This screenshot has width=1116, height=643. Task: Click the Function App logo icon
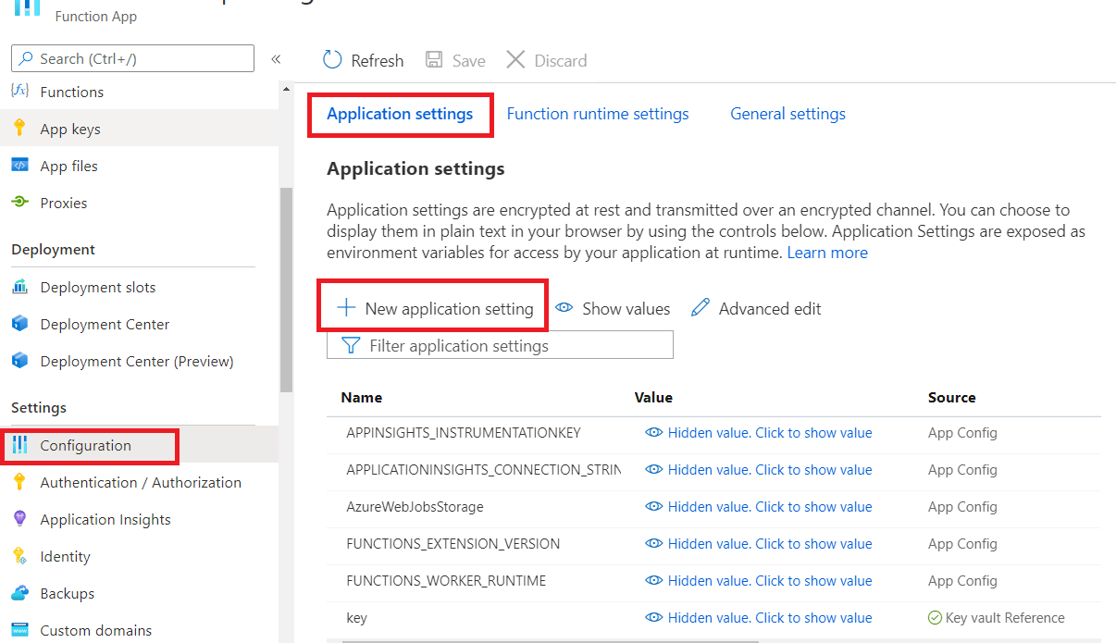(x=27, y=8)
